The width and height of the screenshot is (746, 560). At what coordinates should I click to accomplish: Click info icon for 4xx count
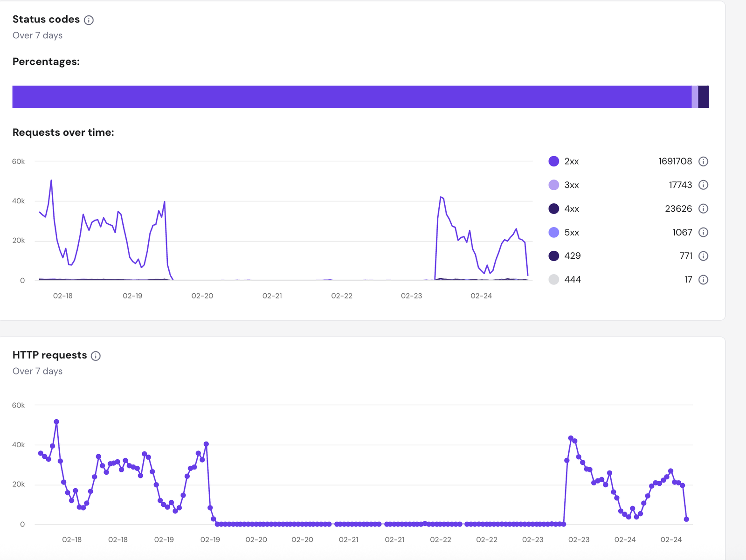tap(703, 208)
